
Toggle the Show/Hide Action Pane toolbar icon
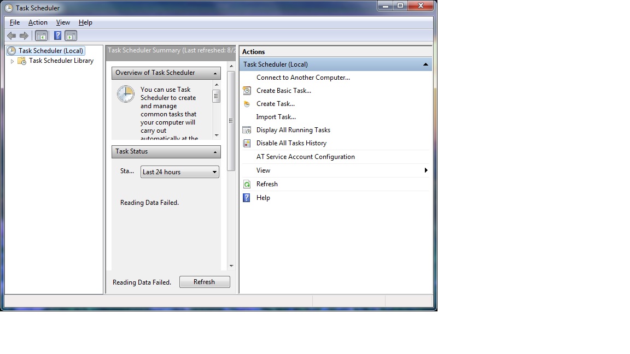[x=71, y=36]
